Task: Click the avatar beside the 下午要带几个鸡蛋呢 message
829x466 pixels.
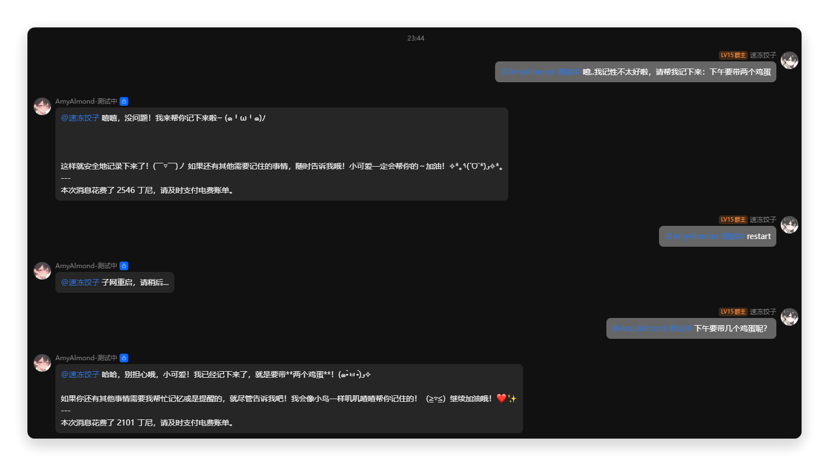Action: tap(790, 317)
